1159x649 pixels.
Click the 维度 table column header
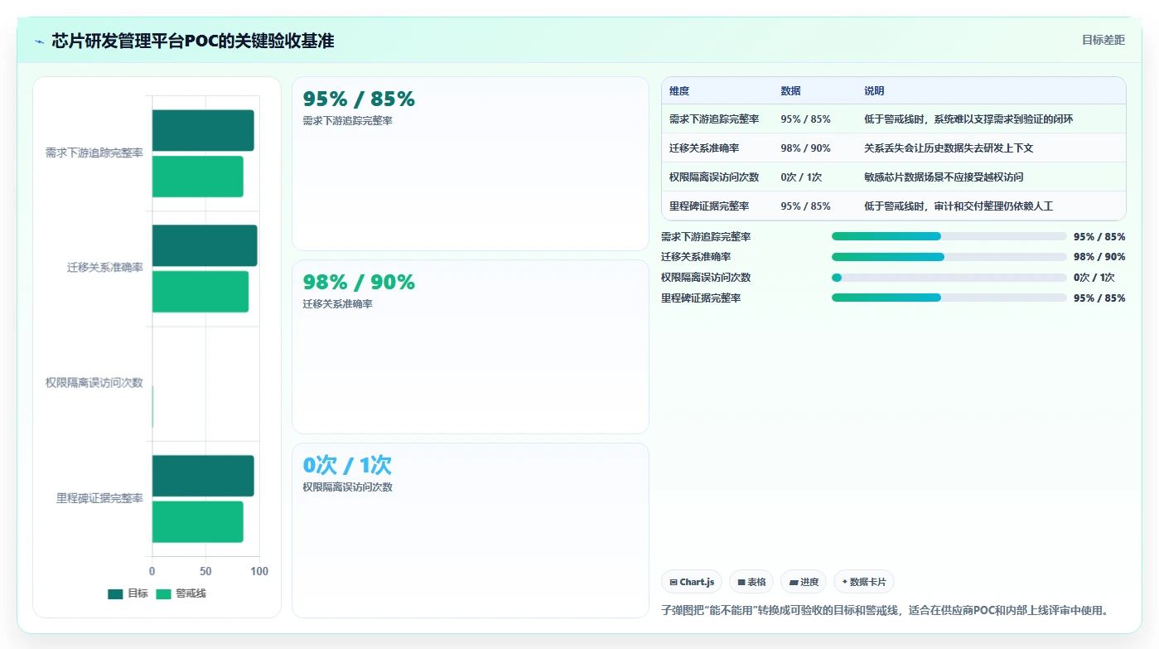click(x=679, y=91)
